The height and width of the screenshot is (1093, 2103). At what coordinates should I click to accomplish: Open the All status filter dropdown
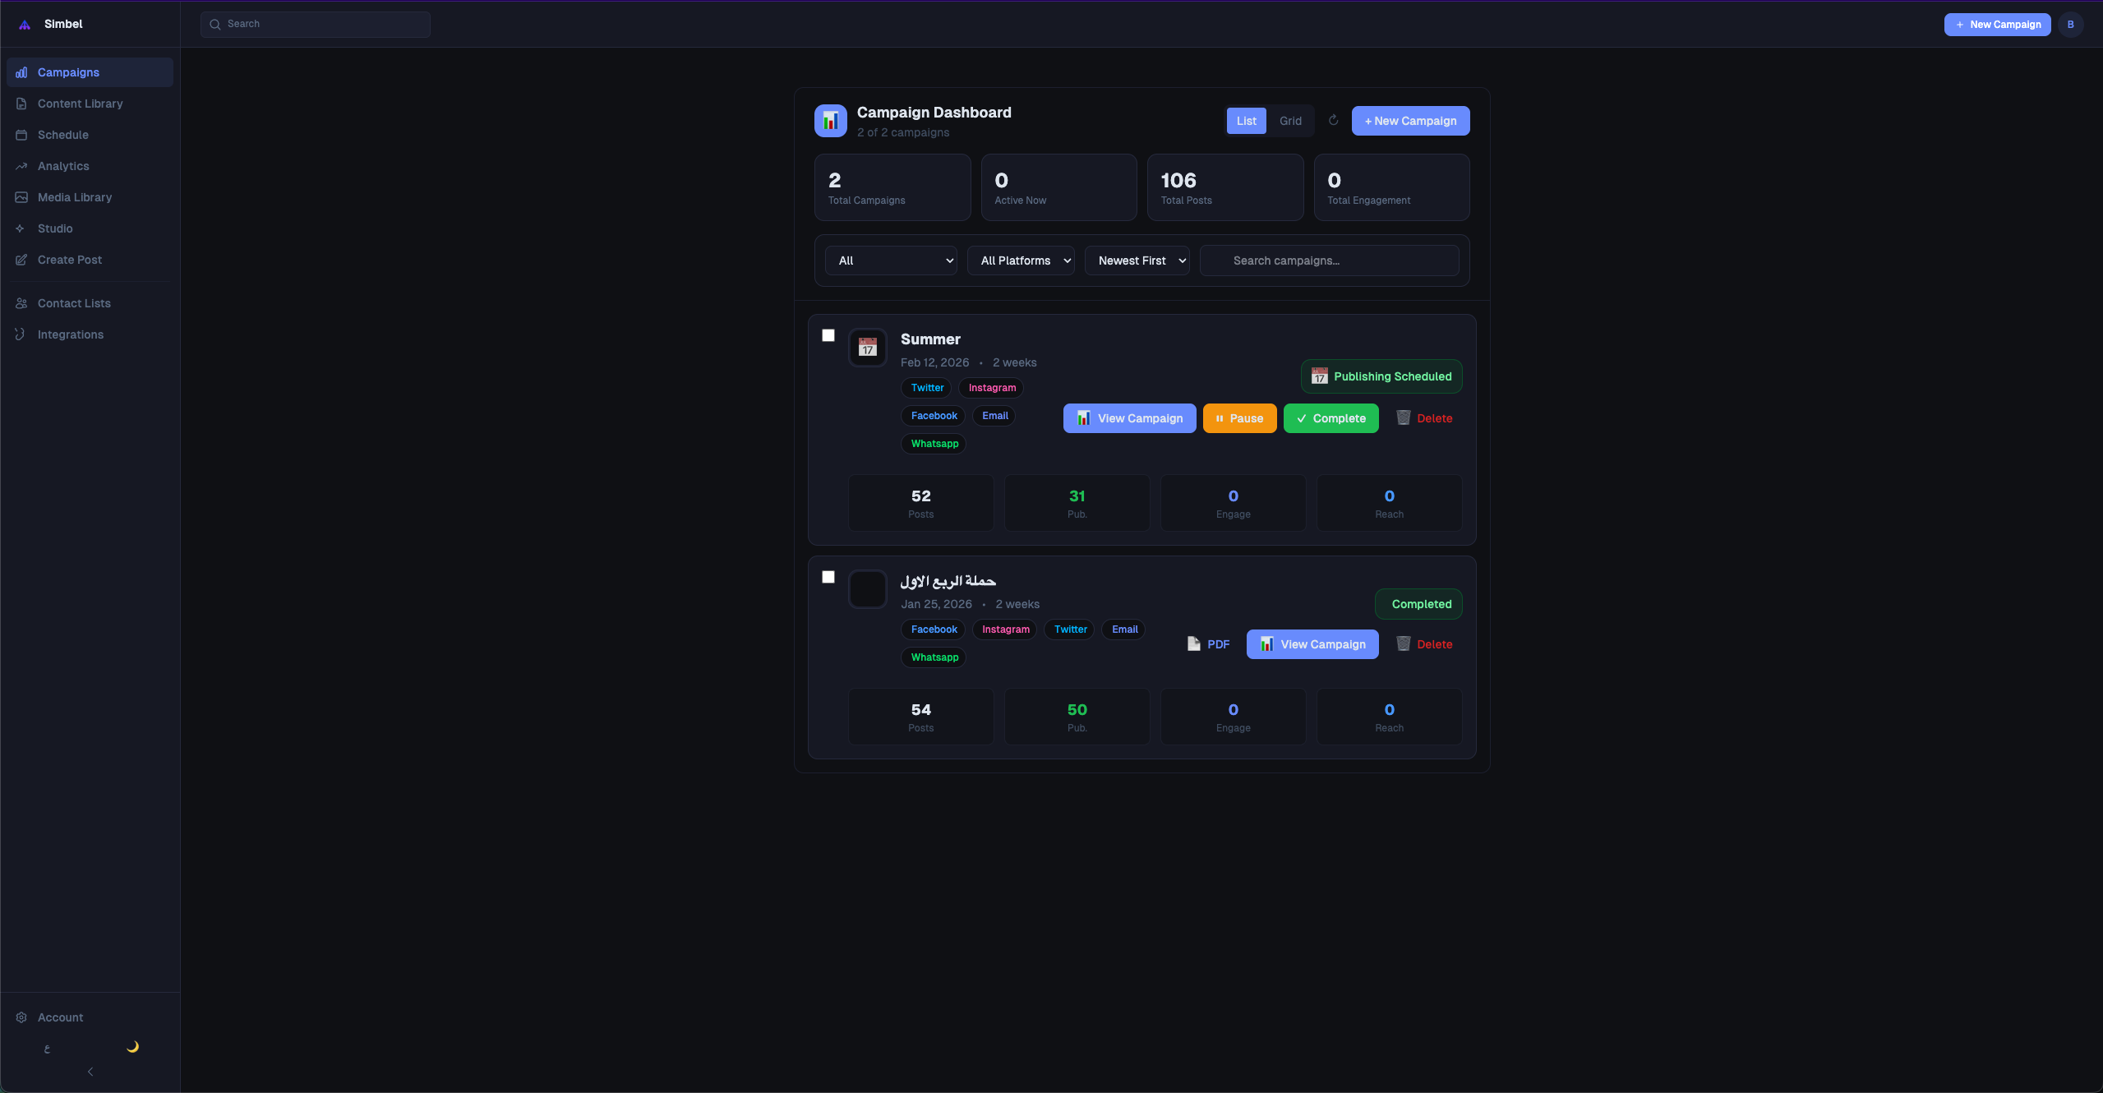coord(891,261)
